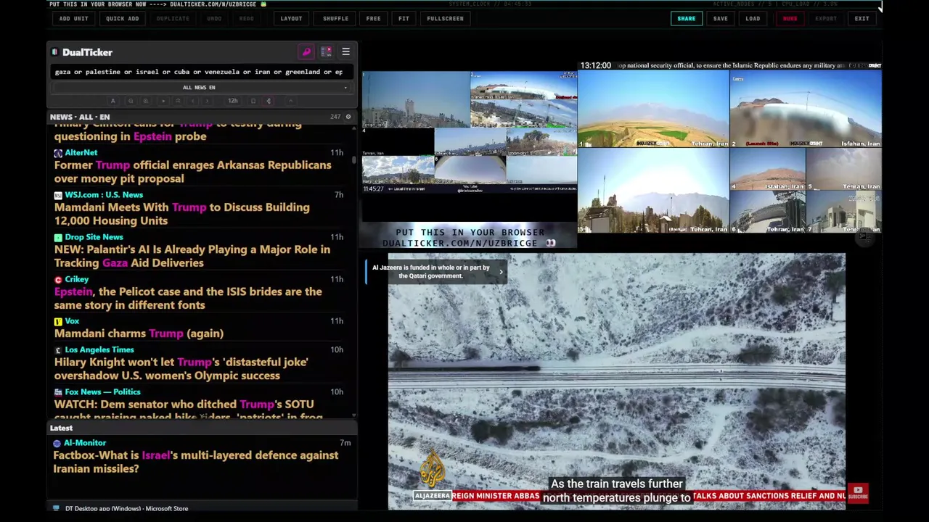Viewport: 929px width, 522px height.
Task: Click the zoom in magnifier icon
Action: [146, 101]
